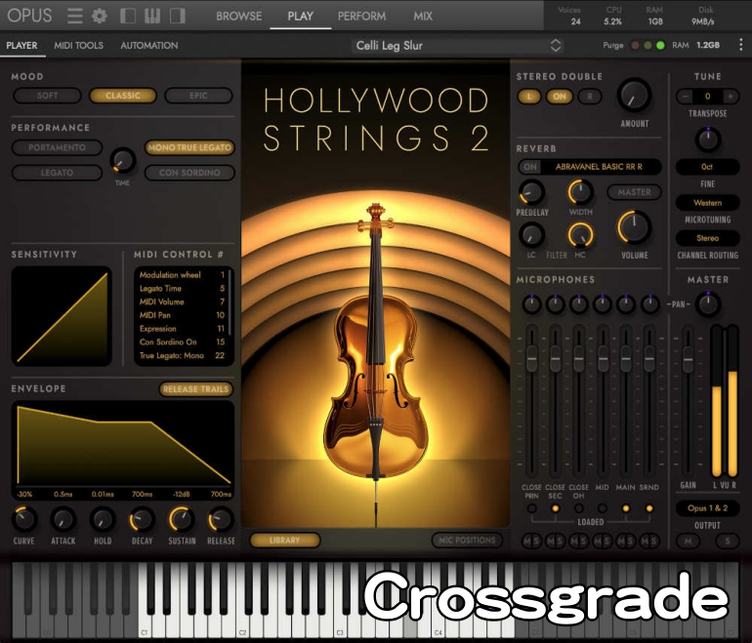Turn on the Reverb ON switch
The image size is (752, 643).
coord(531,167)
